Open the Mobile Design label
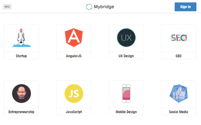201x125 pixels. pyautogui.click(x=126, y=112)
